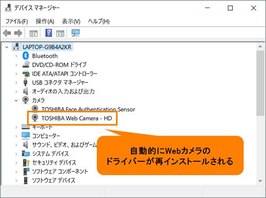The image size is (266, 198).
Task: Click the keyboard category icon
Action: 26,127
